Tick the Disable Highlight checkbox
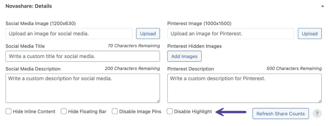328x126 pixels. click(170, 111)
